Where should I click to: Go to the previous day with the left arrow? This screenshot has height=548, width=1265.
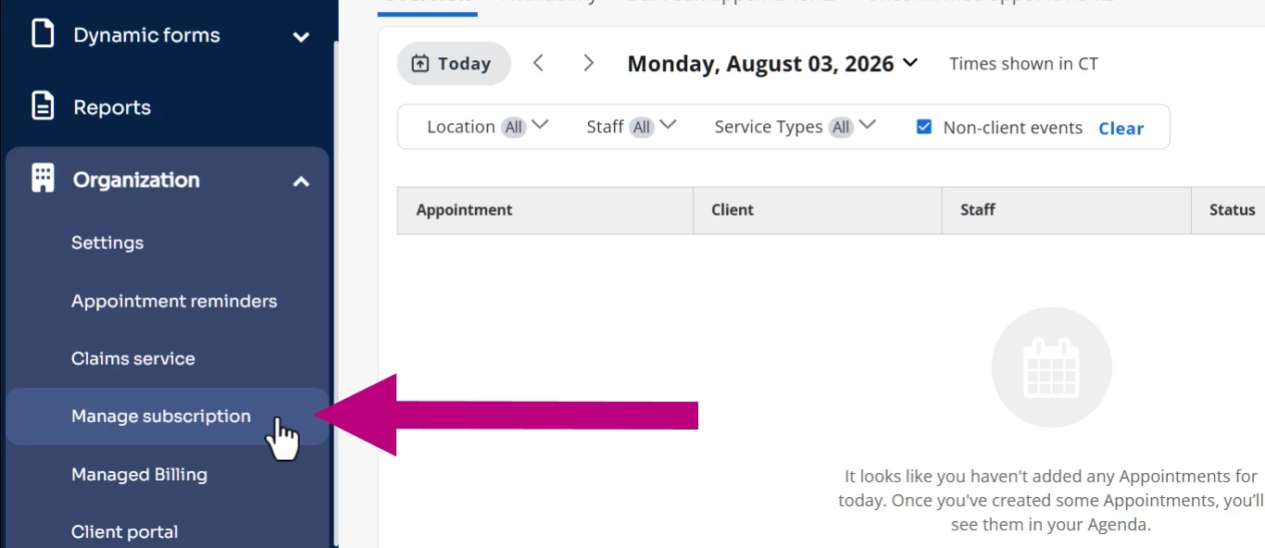coord(538,63)
